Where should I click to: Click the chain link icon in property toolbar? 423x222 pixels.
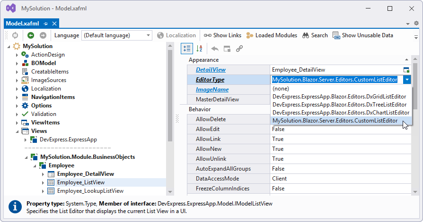point(239,49)
